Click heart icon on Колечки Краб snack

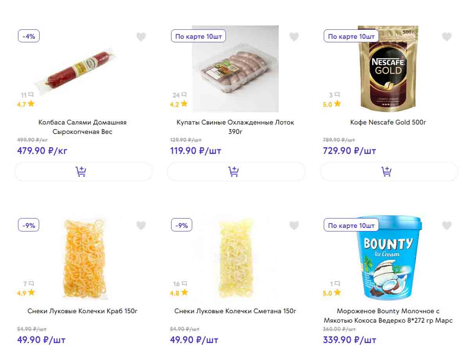click(x=141, y=226)
